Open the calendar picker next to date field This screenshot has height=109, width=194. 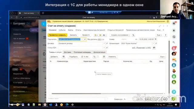pyautogui.click(x=156, y=39)
